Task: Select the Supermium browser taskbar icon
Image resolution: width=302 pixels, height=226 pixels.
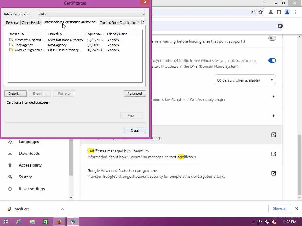Action: (73, 222)
